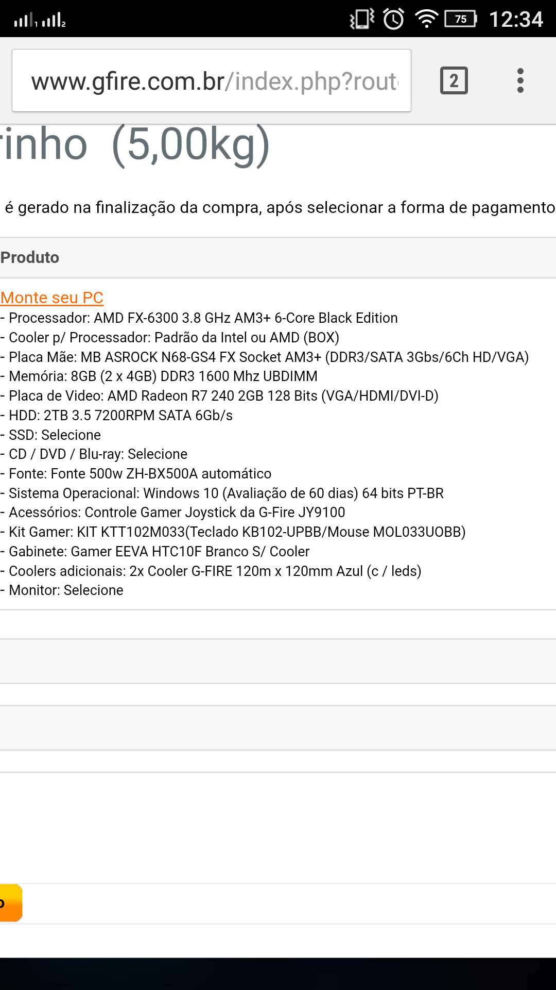The width and height of the screenshot is (556, 990).
Task: Tap the CD / DVD / Blu-ray: Selecione line
Action: point(94,454)
